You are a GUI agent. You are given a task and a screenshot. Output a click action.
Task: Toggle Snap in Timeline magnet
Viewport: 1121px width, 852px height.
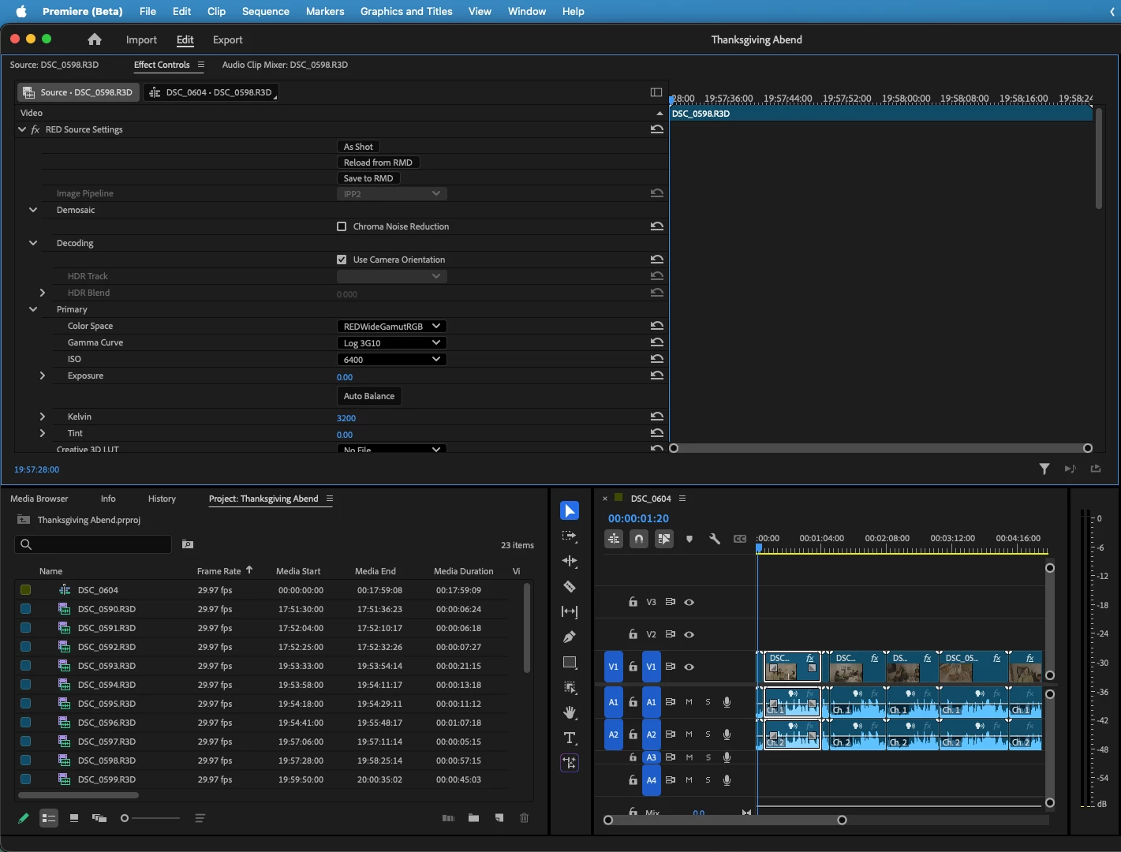click(x=639, y=539)
